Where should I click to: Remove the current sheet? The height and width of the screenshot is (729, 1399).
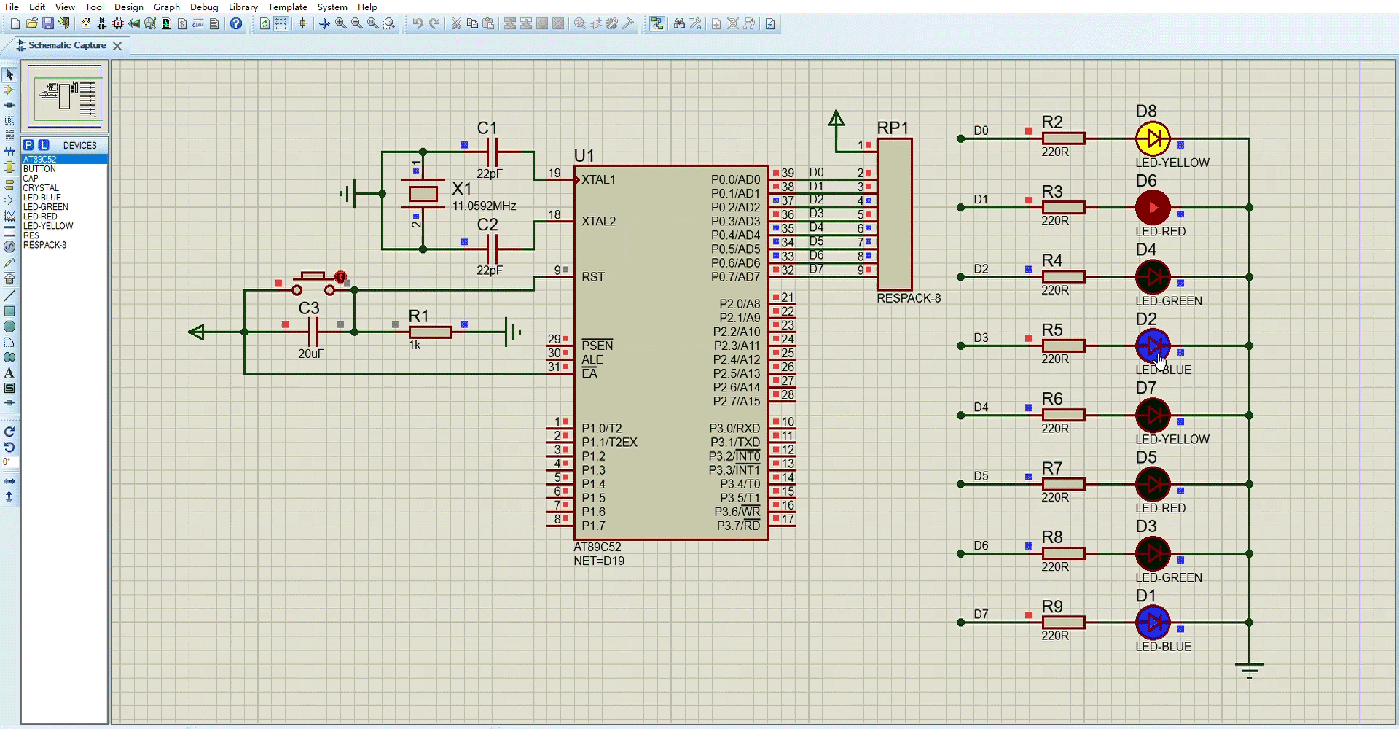click(x=733, y=24)
